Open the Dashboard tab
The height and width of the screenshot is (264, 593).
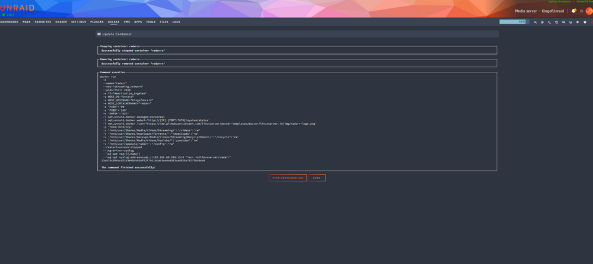(x=9, y=22)
